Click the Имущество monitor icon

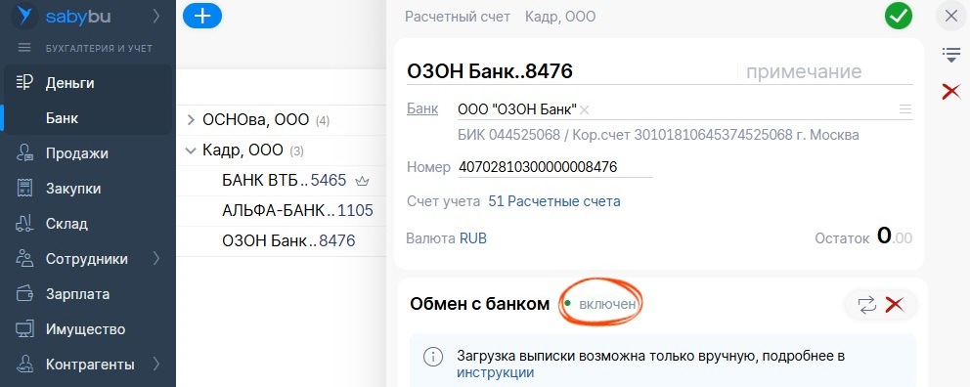24,329
